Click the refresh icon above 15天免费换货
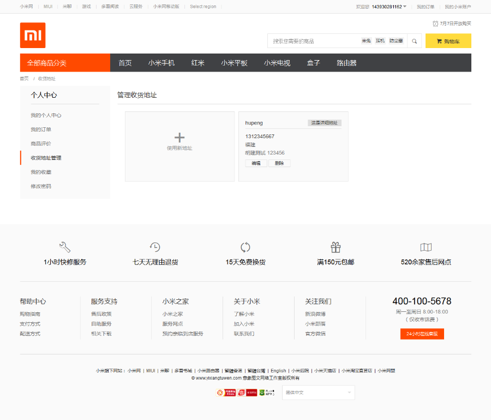 tap(243, 247)
